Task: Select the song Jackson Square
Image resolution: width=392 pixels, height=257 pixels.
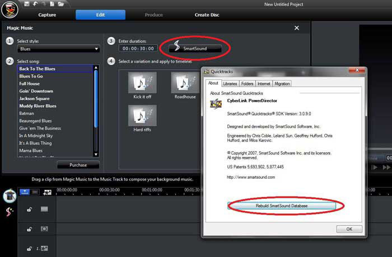Action: pos(55,98)
